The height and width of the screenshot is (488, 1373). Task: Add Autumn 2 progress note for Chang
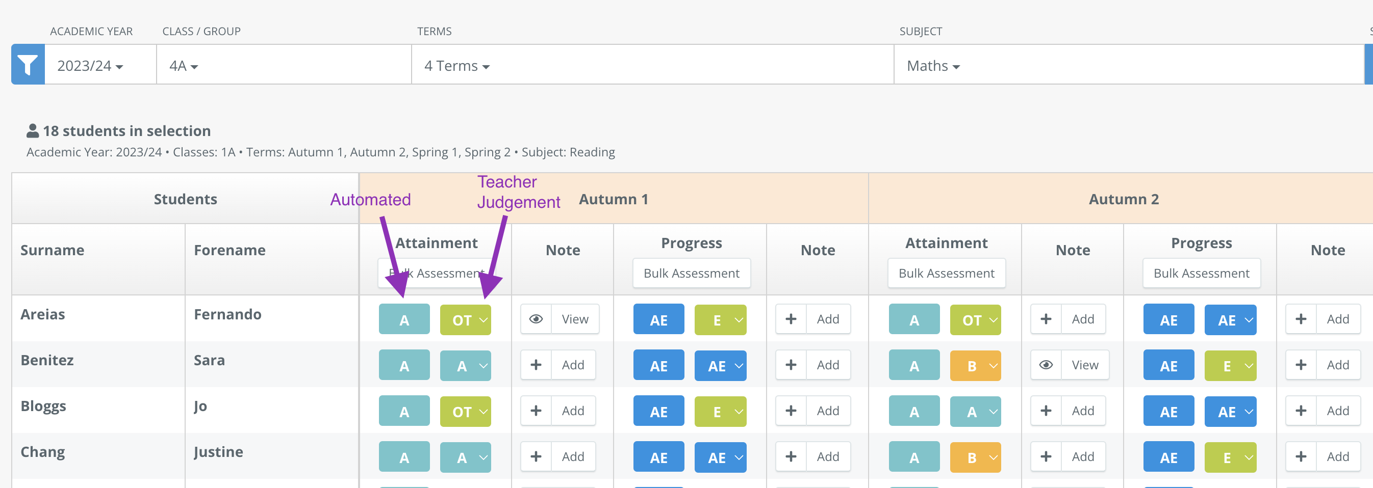tap(1323, 456)
